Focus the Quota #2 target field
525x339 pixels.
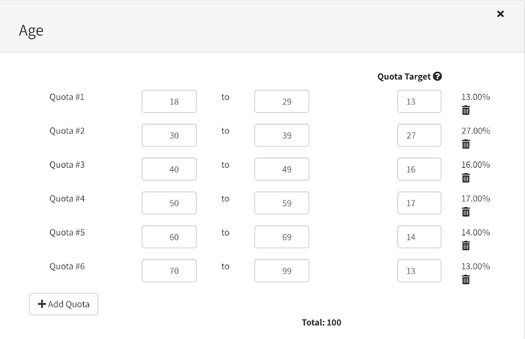coord(419,135)
